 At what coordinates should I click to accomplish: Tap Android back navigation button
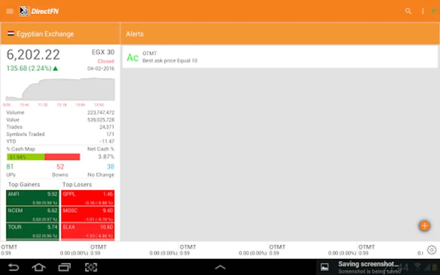(13, 267)
